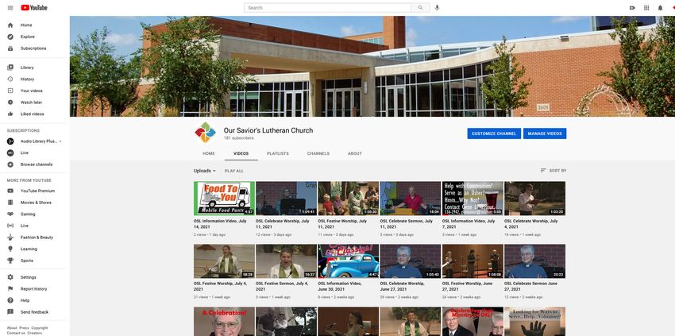Open Liked videos in sidebar
The image size is (675, 336).
point(32,114)
